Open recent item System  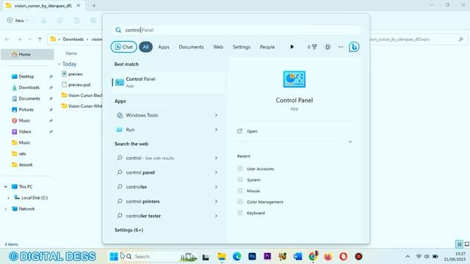click(253, 180)
